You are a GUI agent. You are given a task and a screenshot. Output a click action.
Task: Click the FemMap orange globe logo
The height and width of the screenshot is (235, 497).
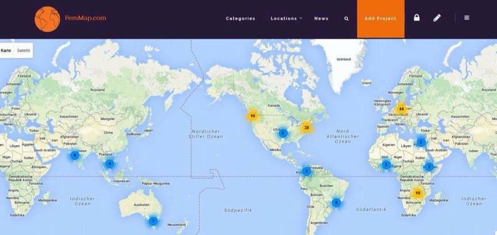point(48,19)
